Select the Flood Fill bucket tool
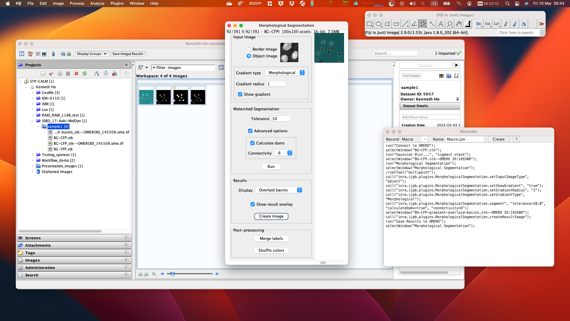This screenshot has height=321, width=570. click(524, 24)
